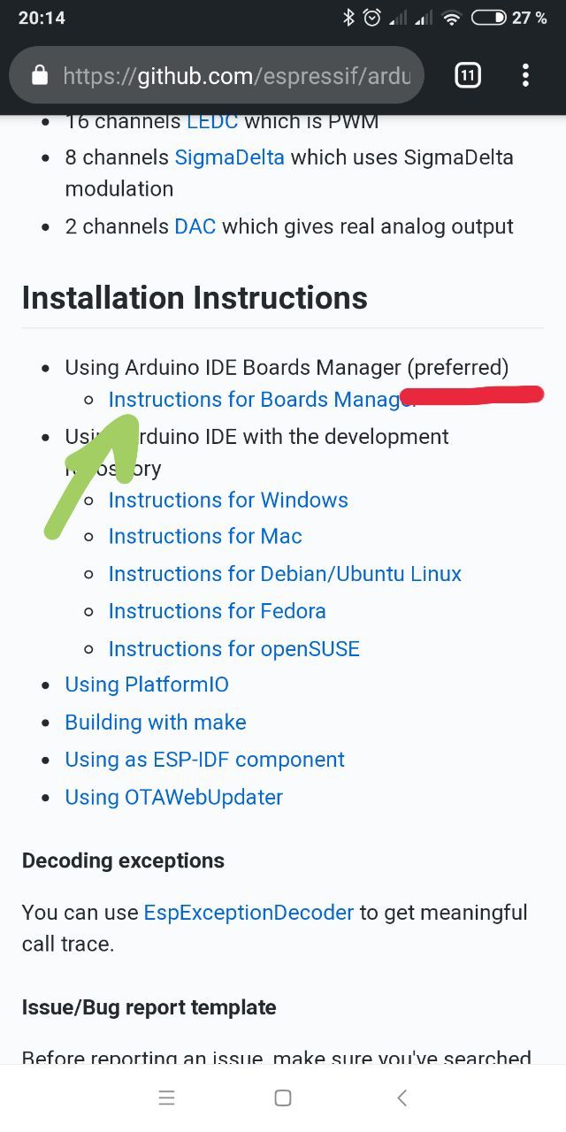This screenshot has width=566, height=1132.
Task: Open Chrome's three-dot overflow menu
Action: pyautogui.click(x=525, y=76)
